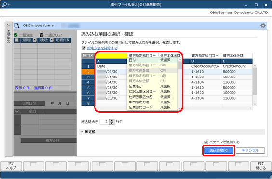Open the settings gear icon
Image resolution: width=272 pixels, height=179 pixels.
[x=263, y=26]
